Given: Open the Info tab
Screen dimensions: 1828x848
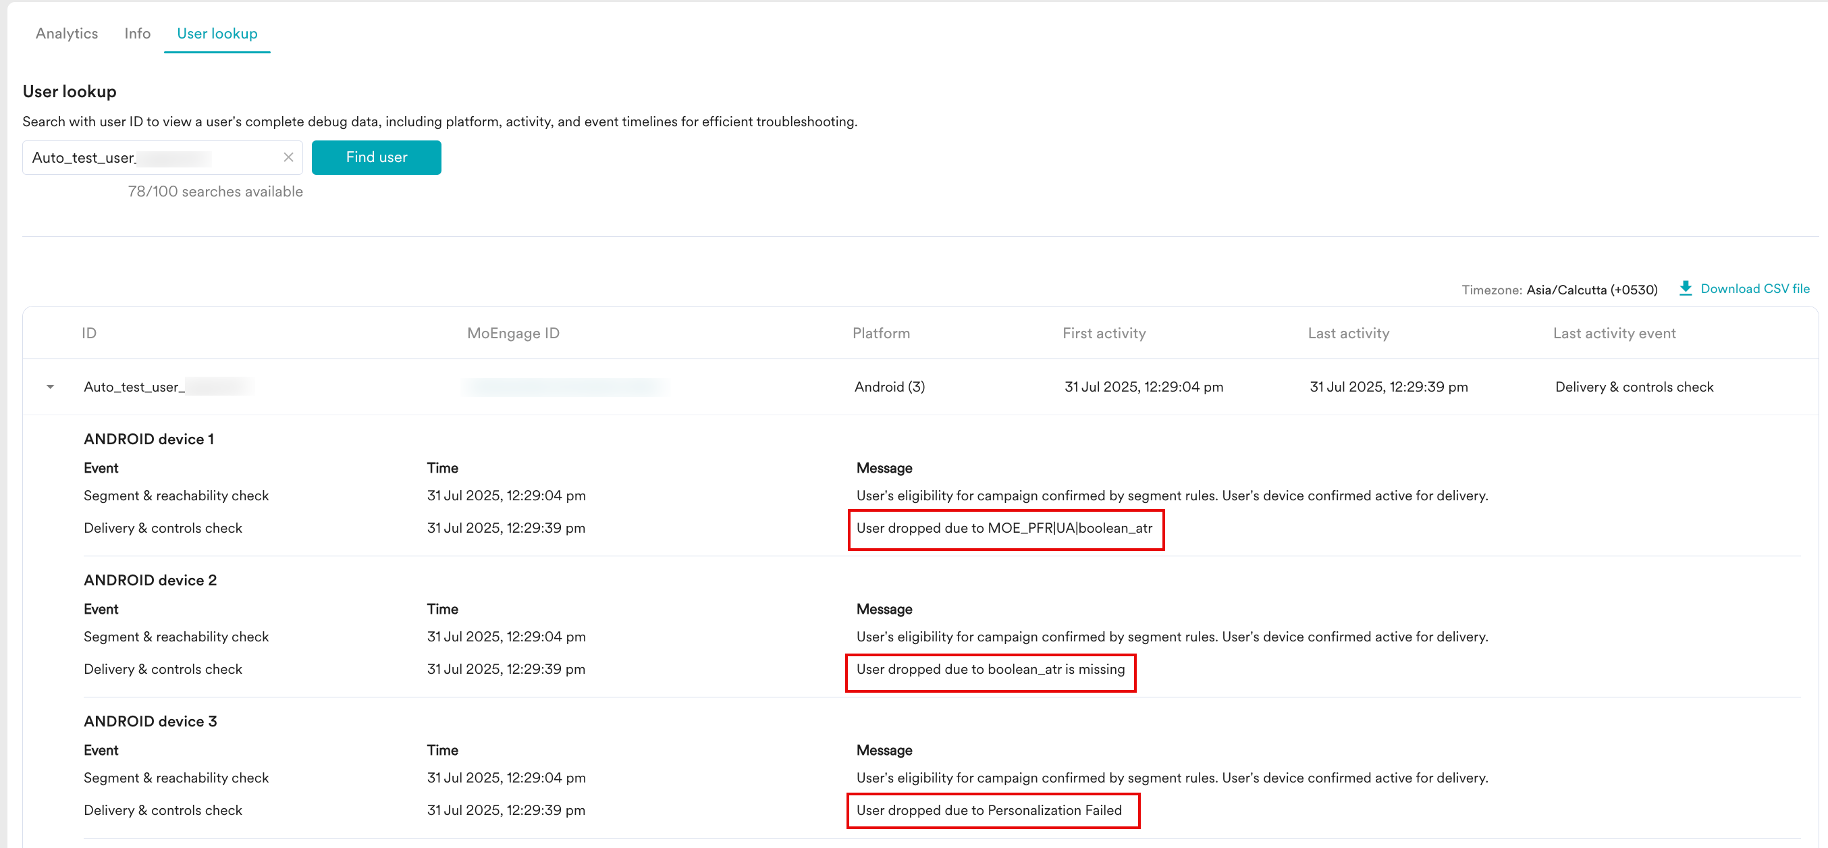Looking at the screenshot, I should 137,33.
